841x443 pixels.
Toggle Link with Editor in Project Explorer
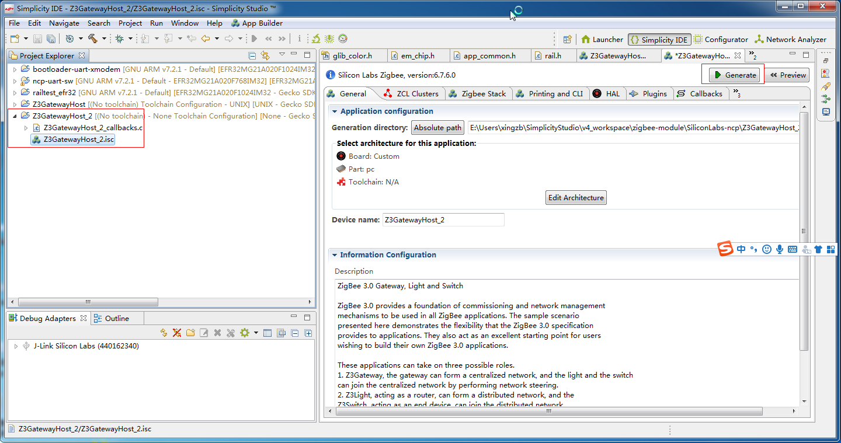pyautogui.click(x=265, y=55)
